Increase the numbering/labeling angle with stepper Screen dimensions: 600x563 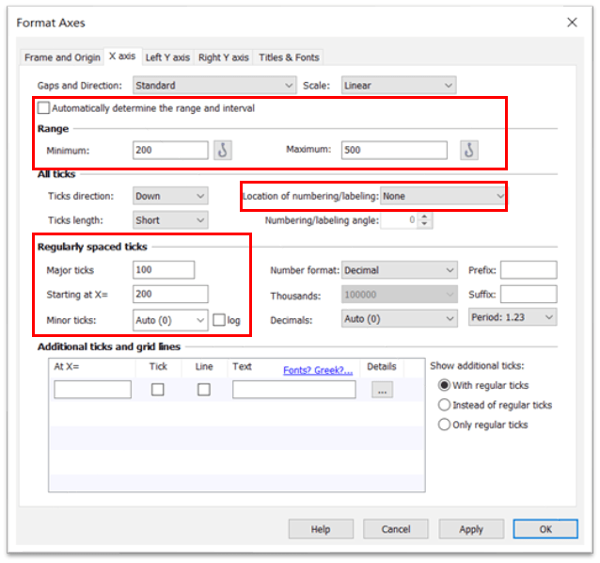pyautogui.click(x=424, y=217)
